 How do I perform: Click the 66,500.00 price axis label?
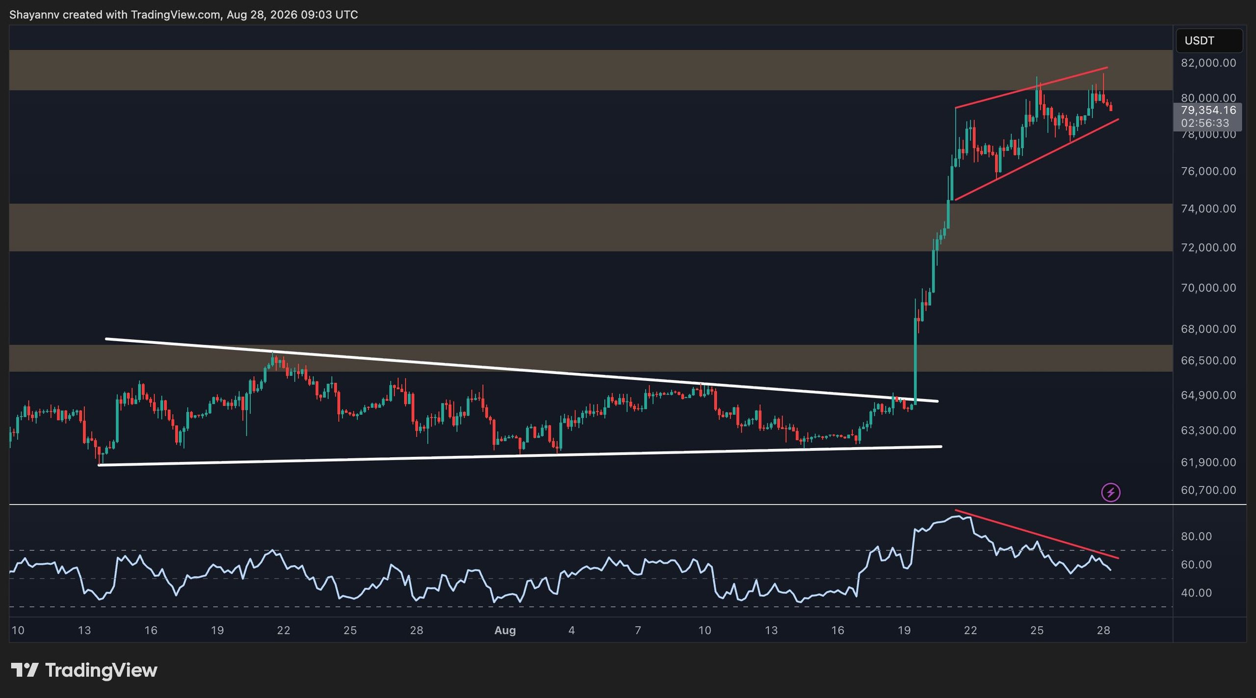[x=1208, y=360]
